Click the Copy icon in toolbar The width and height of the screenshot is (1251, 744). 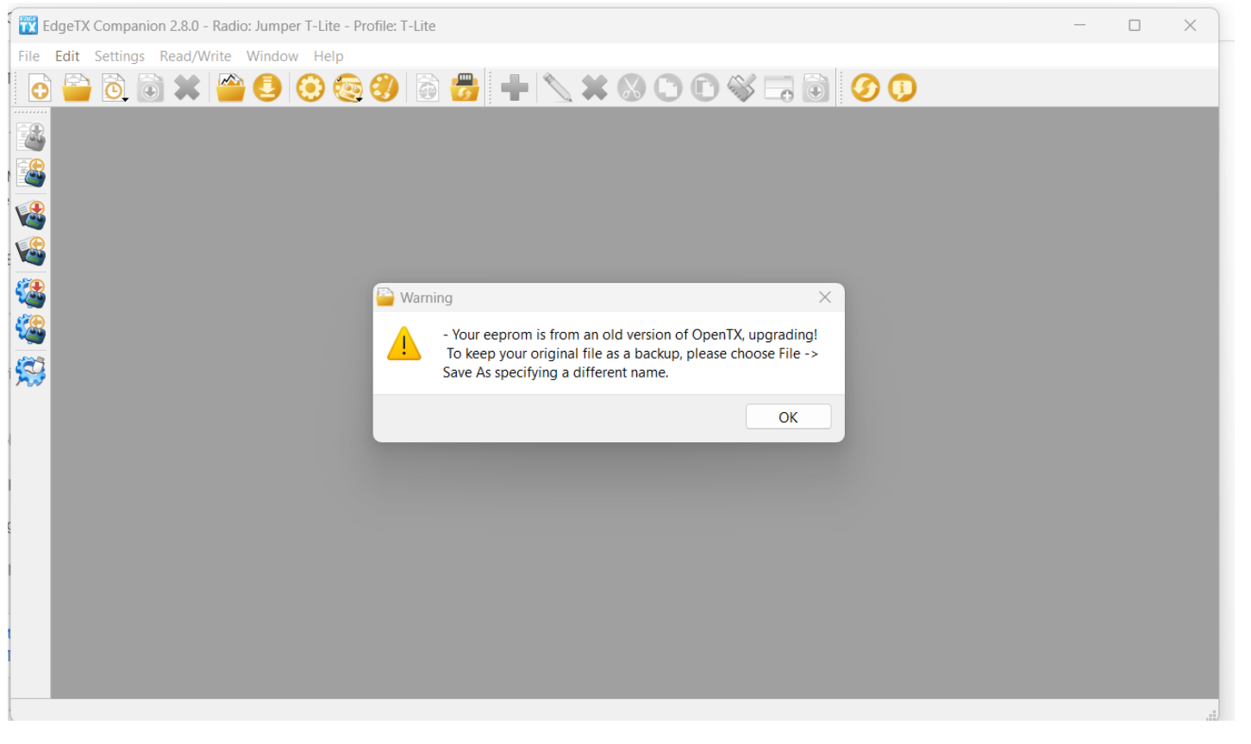pyautogui.click(x=668, y=88)
